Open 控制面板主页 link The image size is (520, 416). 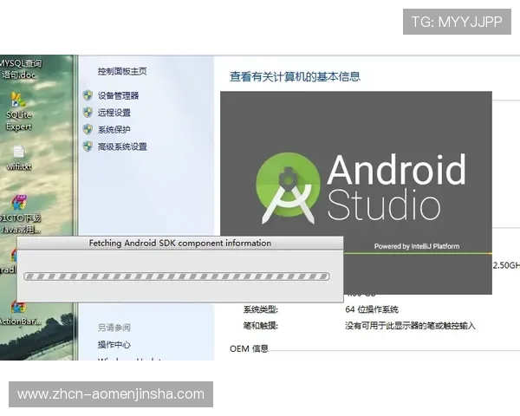coord(122,71)
